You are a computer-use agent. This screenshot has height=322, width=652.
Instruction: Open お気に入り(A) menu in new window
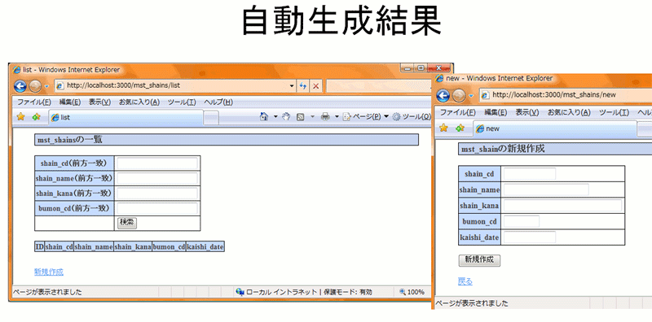click(x=569, y=112)
